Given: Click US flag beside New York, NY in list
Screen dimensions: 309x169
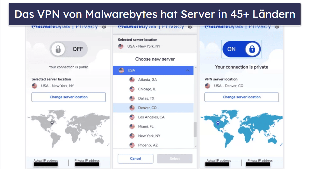Looking at the screenshot, I should (x=132, y=136).
